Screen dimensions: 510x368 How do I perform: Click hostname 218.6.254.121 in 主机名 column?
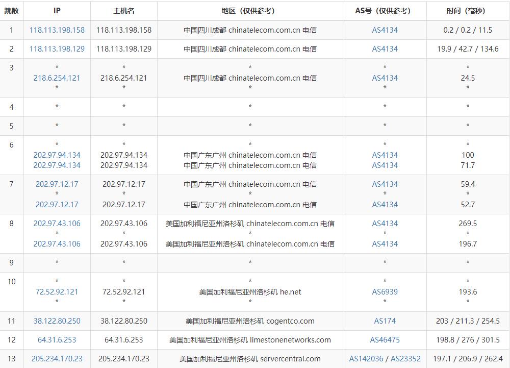coord(124,78)
